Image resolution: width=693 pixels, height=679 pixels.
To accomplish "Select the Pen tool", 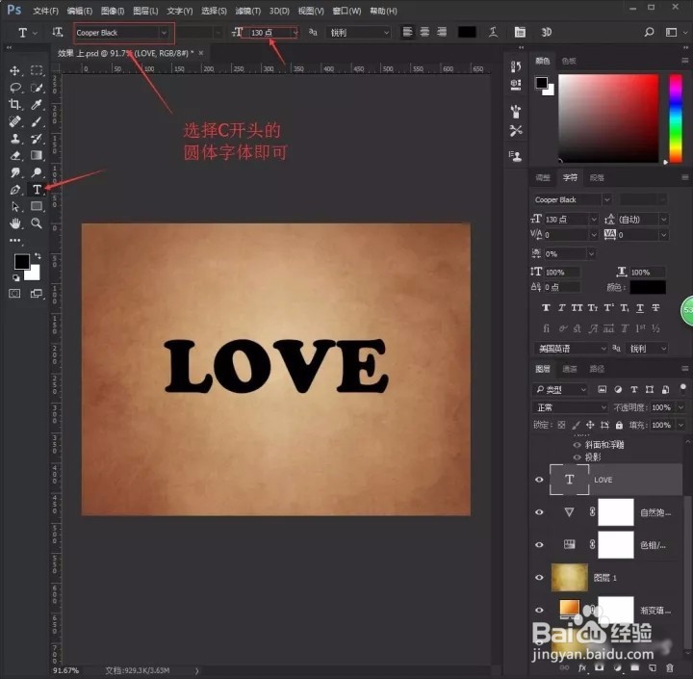I will click(15, 190).
